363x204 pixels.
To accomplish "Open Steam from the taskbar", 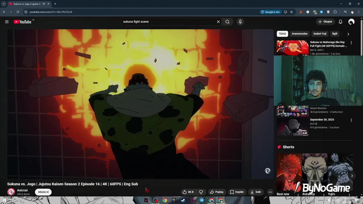I will [183, 200].
